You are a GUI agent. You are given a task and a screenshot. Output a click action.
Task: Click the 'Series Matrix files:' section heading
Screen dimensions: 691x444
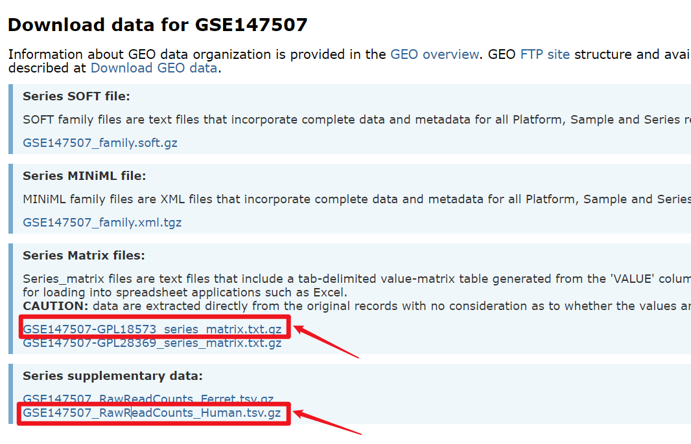tap(84, 255)
